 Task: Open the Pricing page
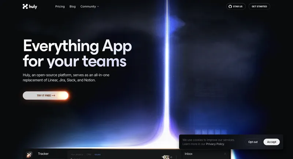(x=60, y=6)
